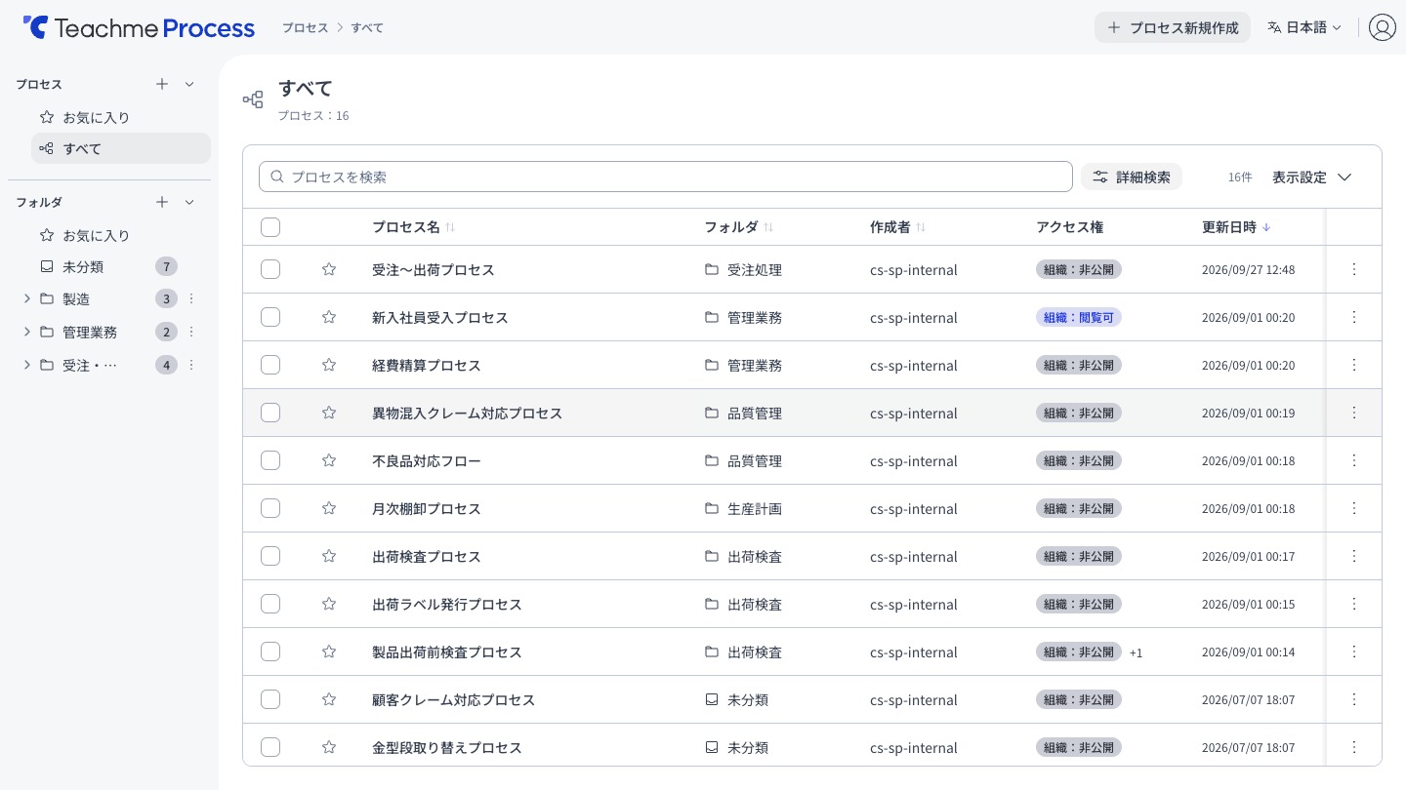The image size is (1406, 790).
Task: Check the 不良品対応フロー row checkbox
Action: point(270,460)
